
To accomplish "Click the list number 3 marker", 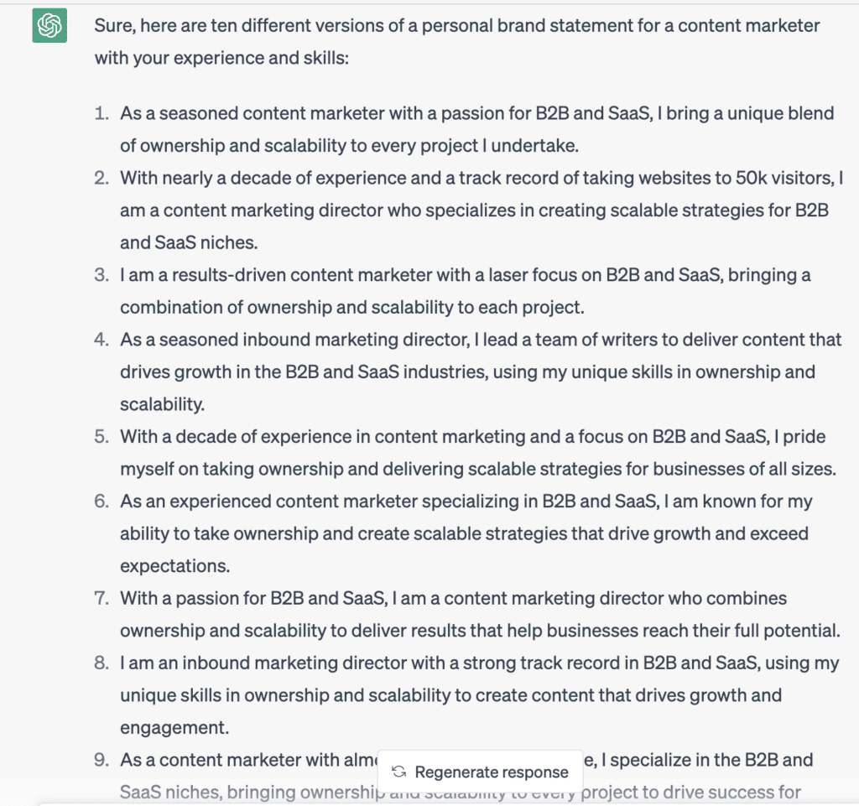I will (101, 274).
